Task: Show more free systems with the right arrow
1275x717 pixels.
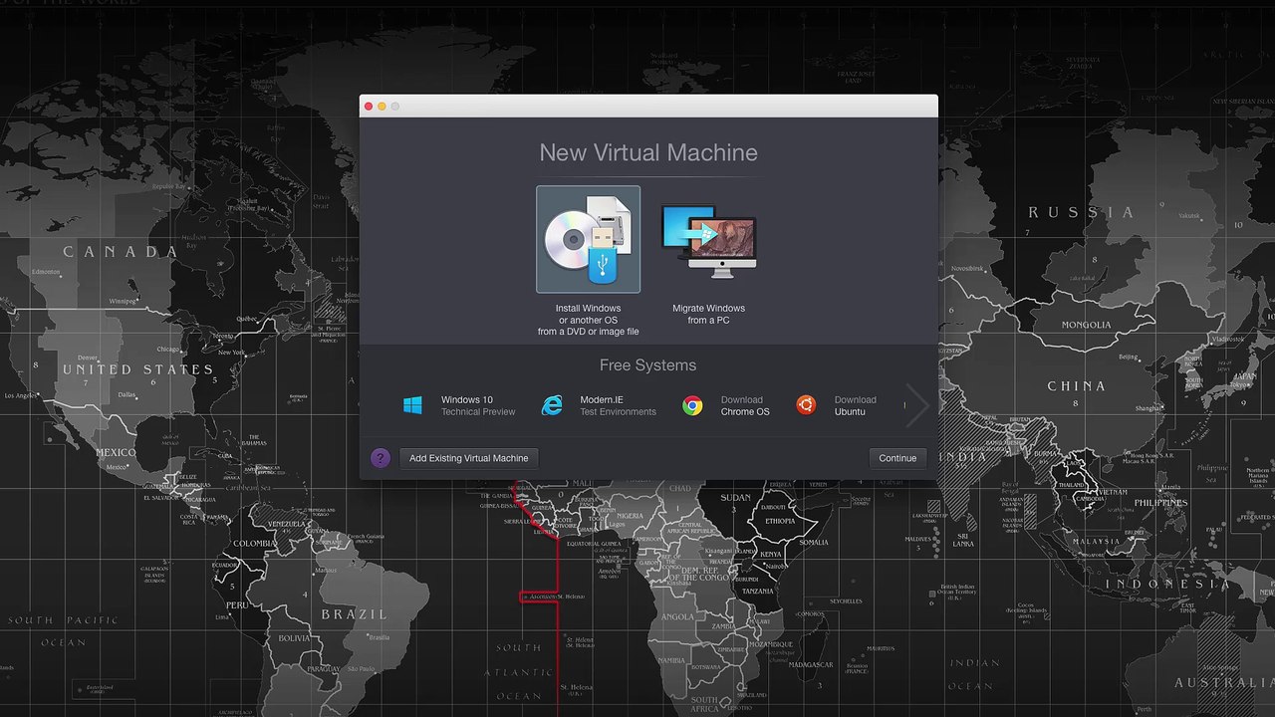Action: [x=917, y=405]
